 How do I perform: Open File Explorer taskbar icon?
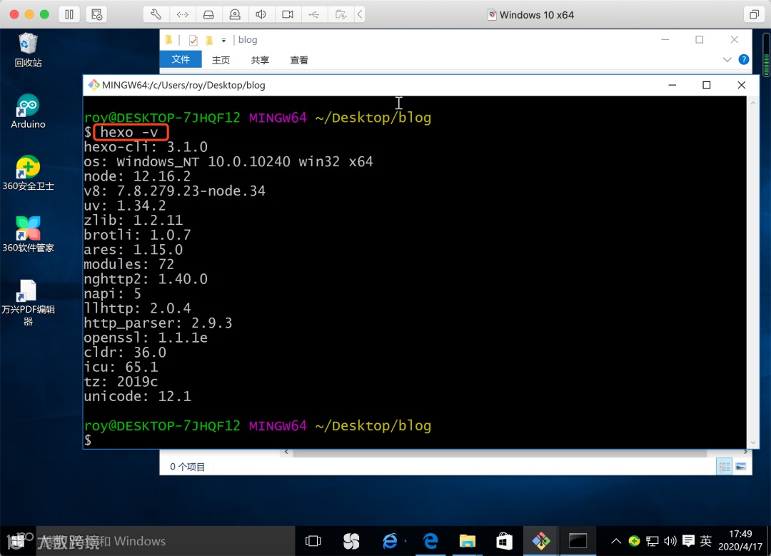point(467,541)
